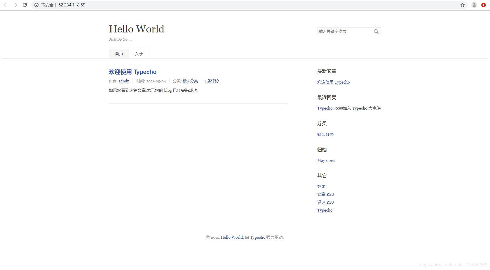Screen dimensions: 490x270
Task: Click the red browser update icon
Action: point(484,5)
